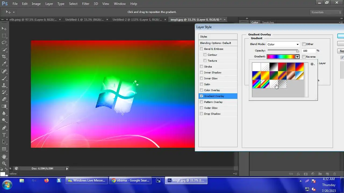Click the fx layer style icon in Layers panel

(x=298, y=174)
